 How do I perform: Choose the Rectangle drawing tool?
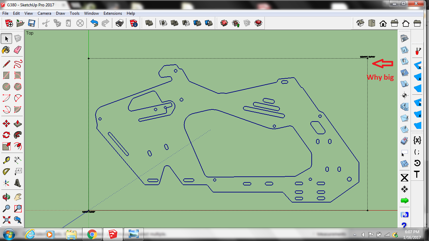[6, 75]
